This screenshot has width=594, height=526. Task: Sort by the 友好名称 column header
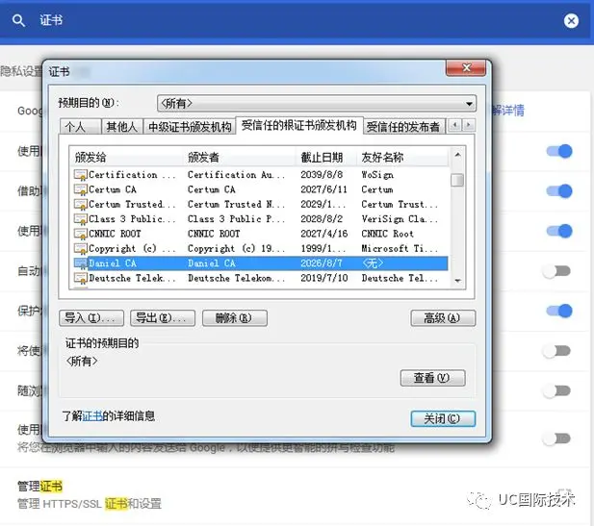click(x=402, y=157)
